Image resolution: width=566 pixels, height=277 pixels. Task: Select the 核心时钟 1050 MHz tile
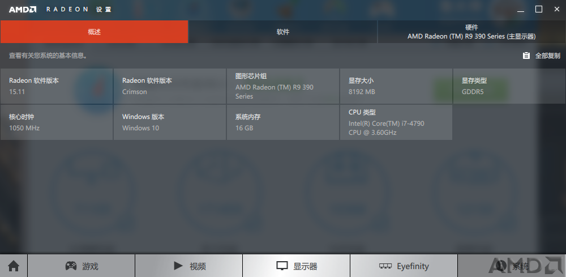click(57, 122)
